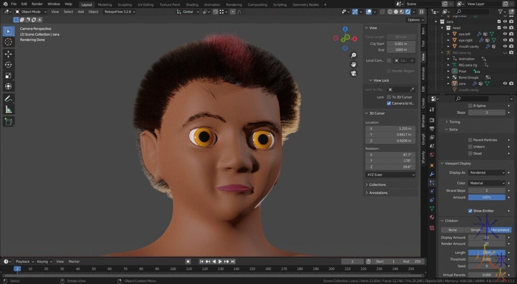Click the viewport zoom magnifier icon
Screen dimensions: 517x284
[x=354, y=55]
